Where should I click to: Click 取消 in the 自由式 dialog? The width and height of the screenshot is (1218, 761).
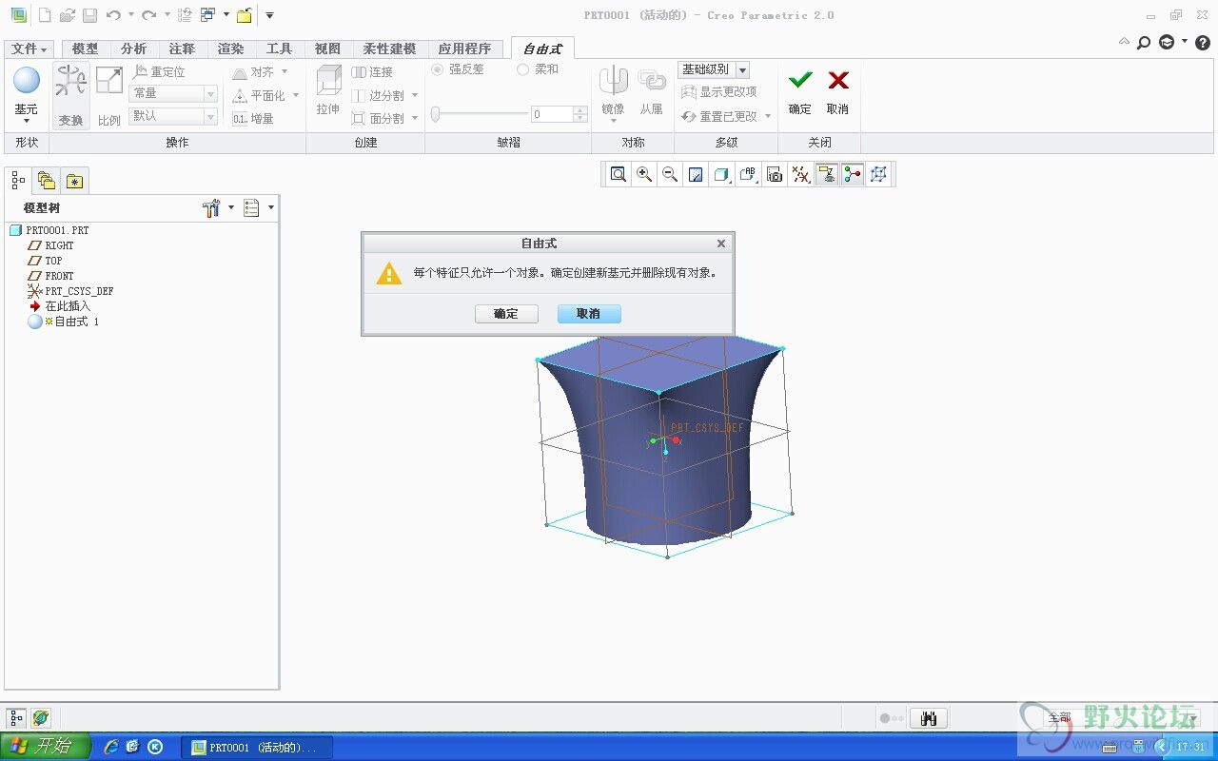(x=589, y=314)
